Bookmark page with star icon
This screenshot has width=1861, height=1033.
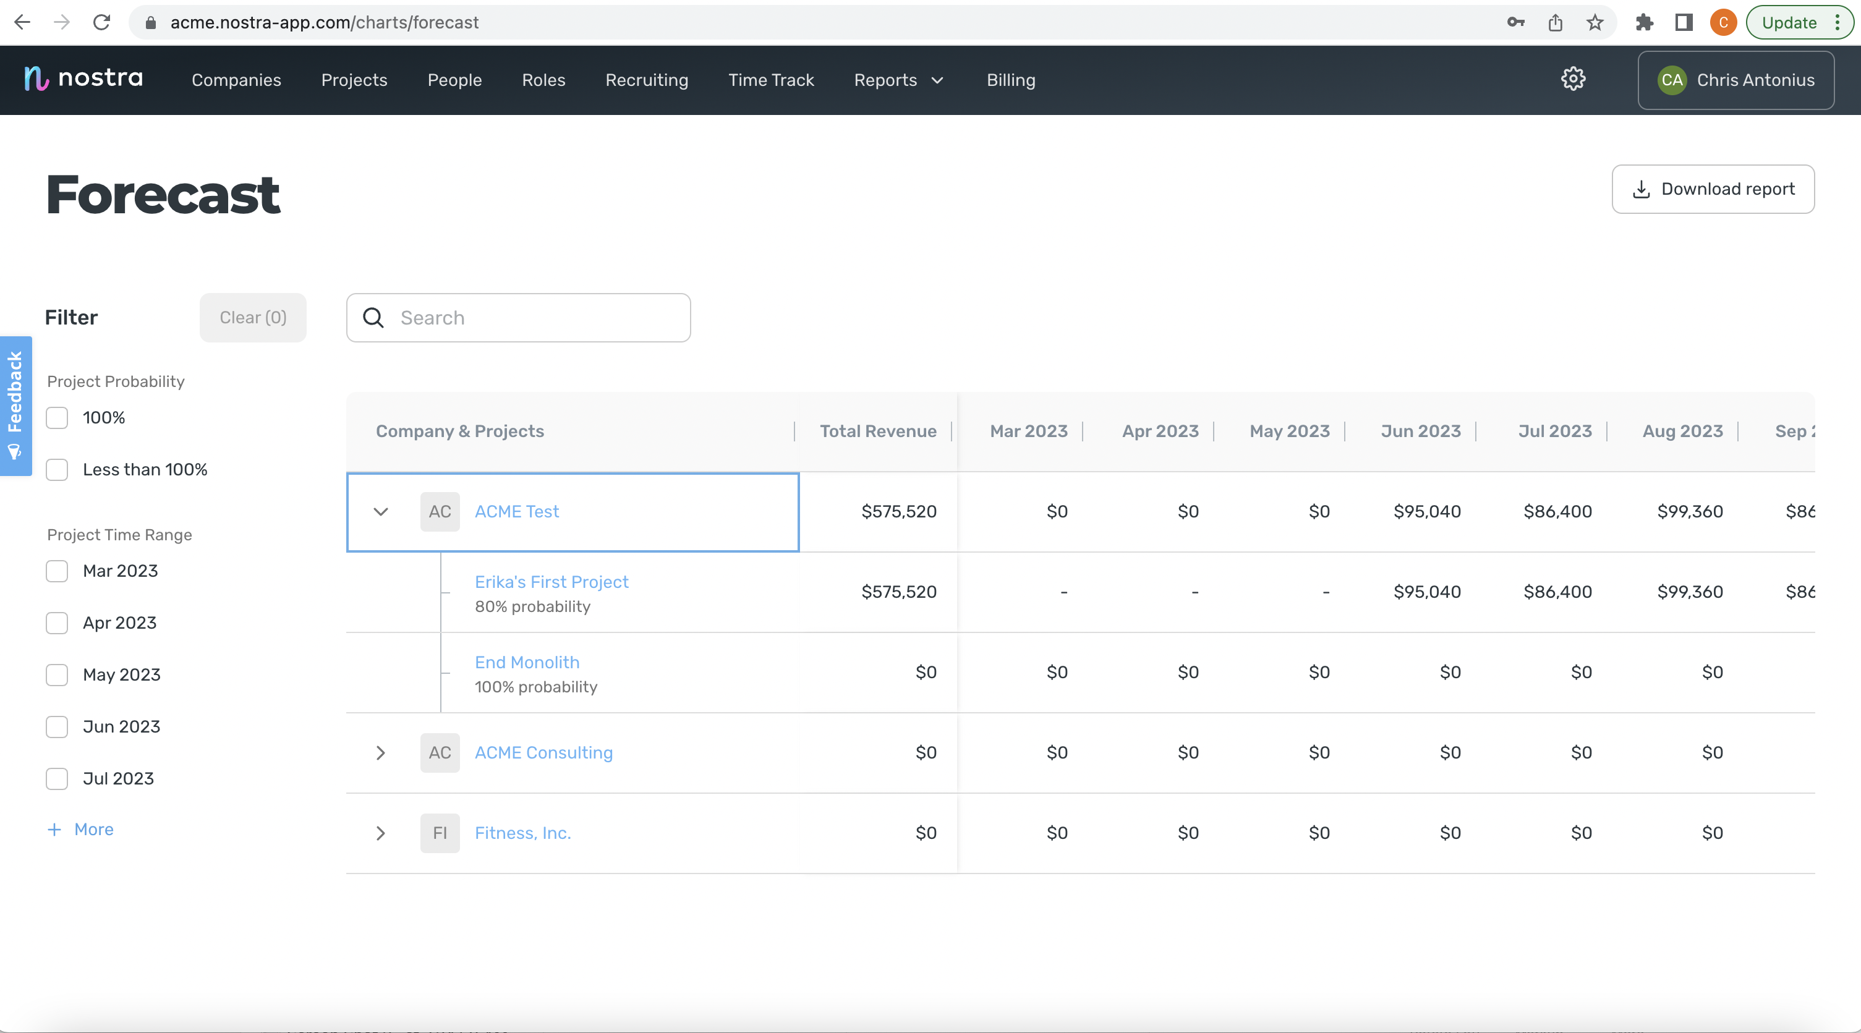1595,22
